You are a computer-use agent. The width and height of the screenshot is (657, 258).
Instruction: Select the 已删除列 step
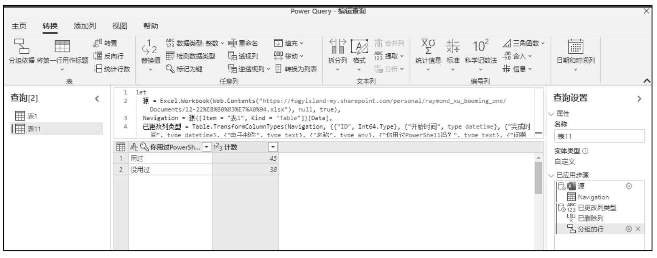(591, 218)
